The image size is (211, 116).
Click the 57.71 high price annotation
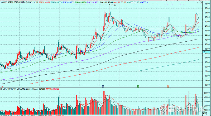[x=114, y=5]
